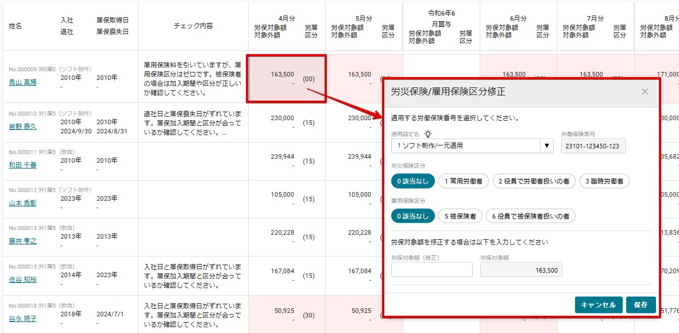The image size is (679, 333).
Task: Click 雇保取得日 2024/7/1 for 谷水 明子
Action: coord(110,314)
